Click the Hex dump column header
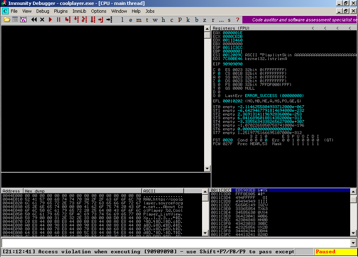Image resolution: width=358 pixels, height=257 pixels. pos(82,191)
